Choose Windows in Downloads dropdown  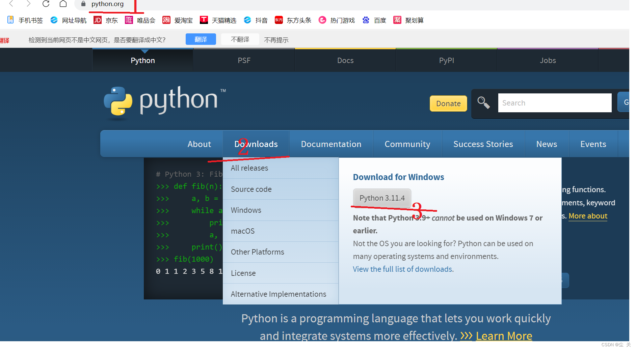click(x=281, y=210)
